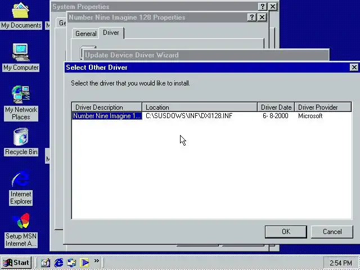Open Windows Media Player quick launch icon
Image resolution: width=360 pixels, height=270 pixels.
pyautogui.click(x=84, y=263)
